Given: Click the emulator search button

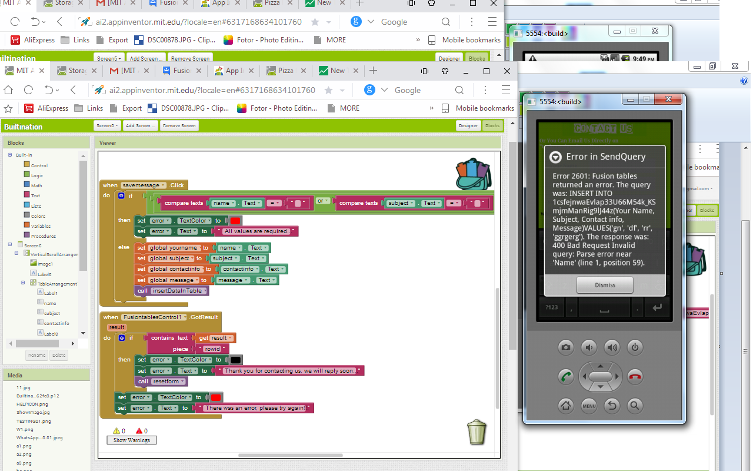Looking at the screenshot, I should tap(635, 405).
